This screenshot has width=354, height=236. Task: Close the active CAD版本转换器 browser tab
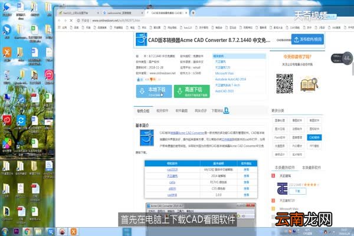[186, 13]
